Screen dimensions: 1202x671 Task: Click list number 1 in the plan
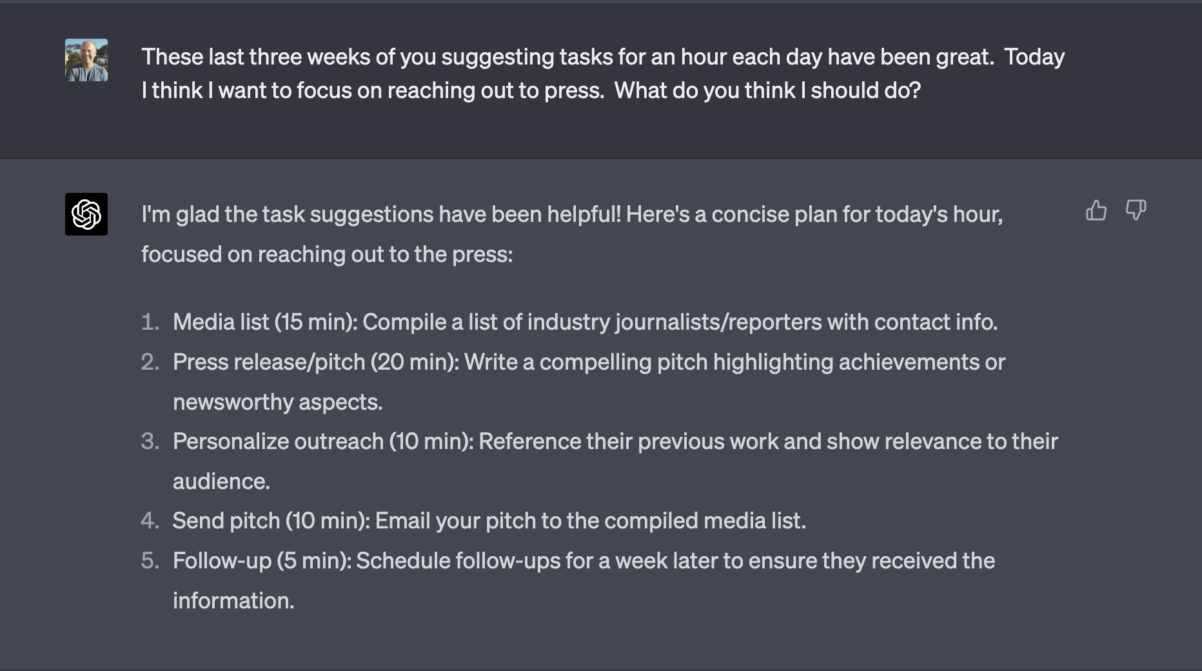tap(150, 322)
